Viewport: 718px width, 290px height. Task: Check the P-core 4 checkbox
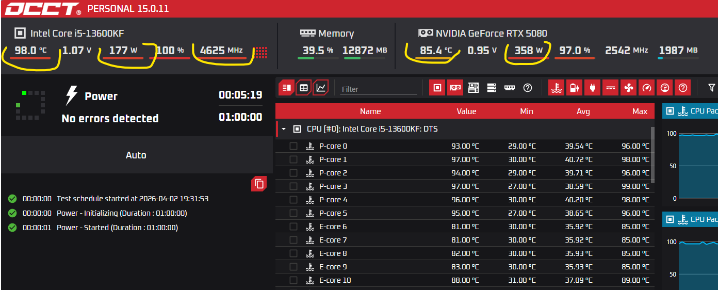coord(293,200)
